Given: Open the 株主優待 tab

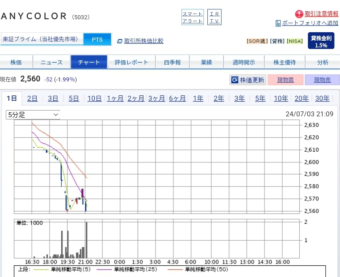Looking at the screenshot, I should tap(285, 62).
